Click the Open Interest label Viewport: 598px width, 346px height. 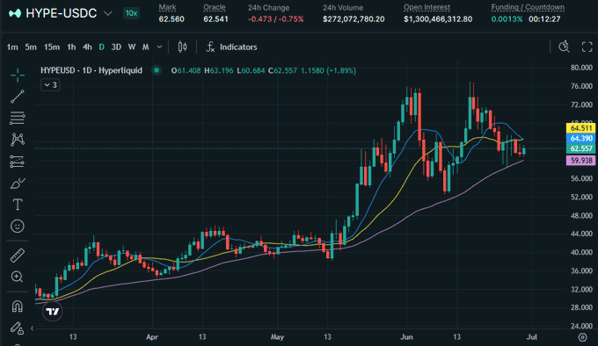click(x=427, y=8)
